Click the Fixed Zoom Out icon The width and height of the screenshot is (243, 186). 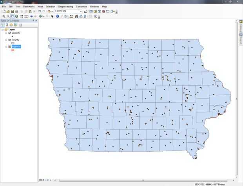pos(26,16)
